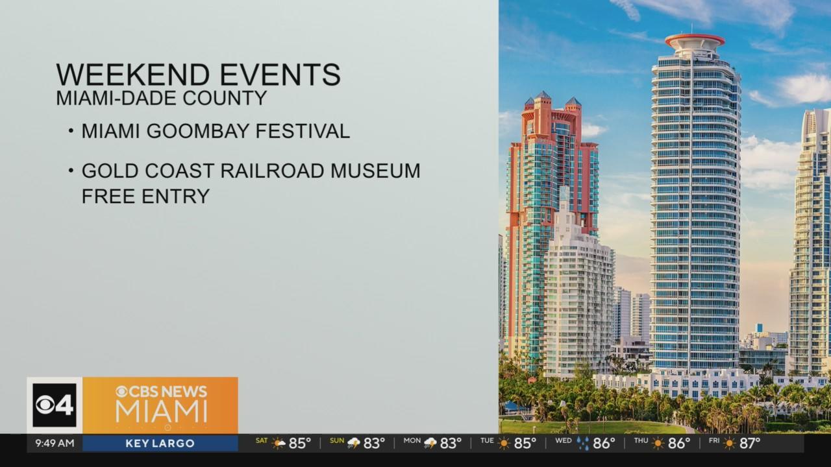Image resolution: width=831 pixels, height=467 pixels.
Task: Click the tall blue tower with red top
Action: (695, 208)
